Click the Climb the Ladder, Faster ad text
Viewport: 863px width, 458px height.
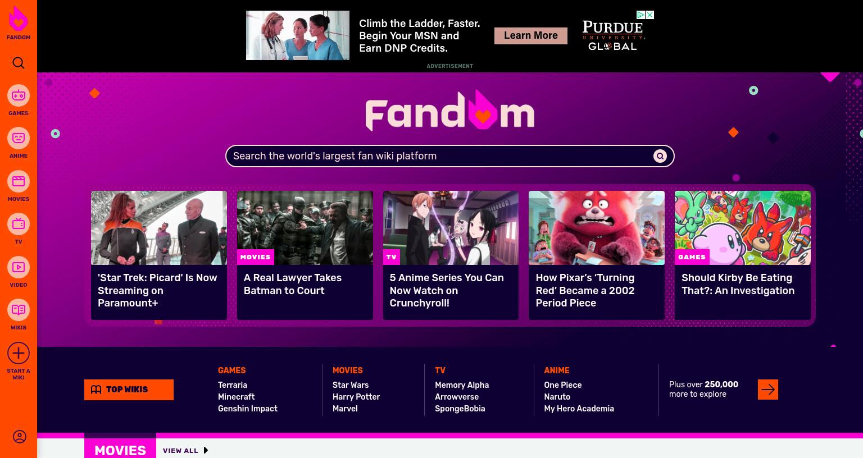click(x=420, y=35)
